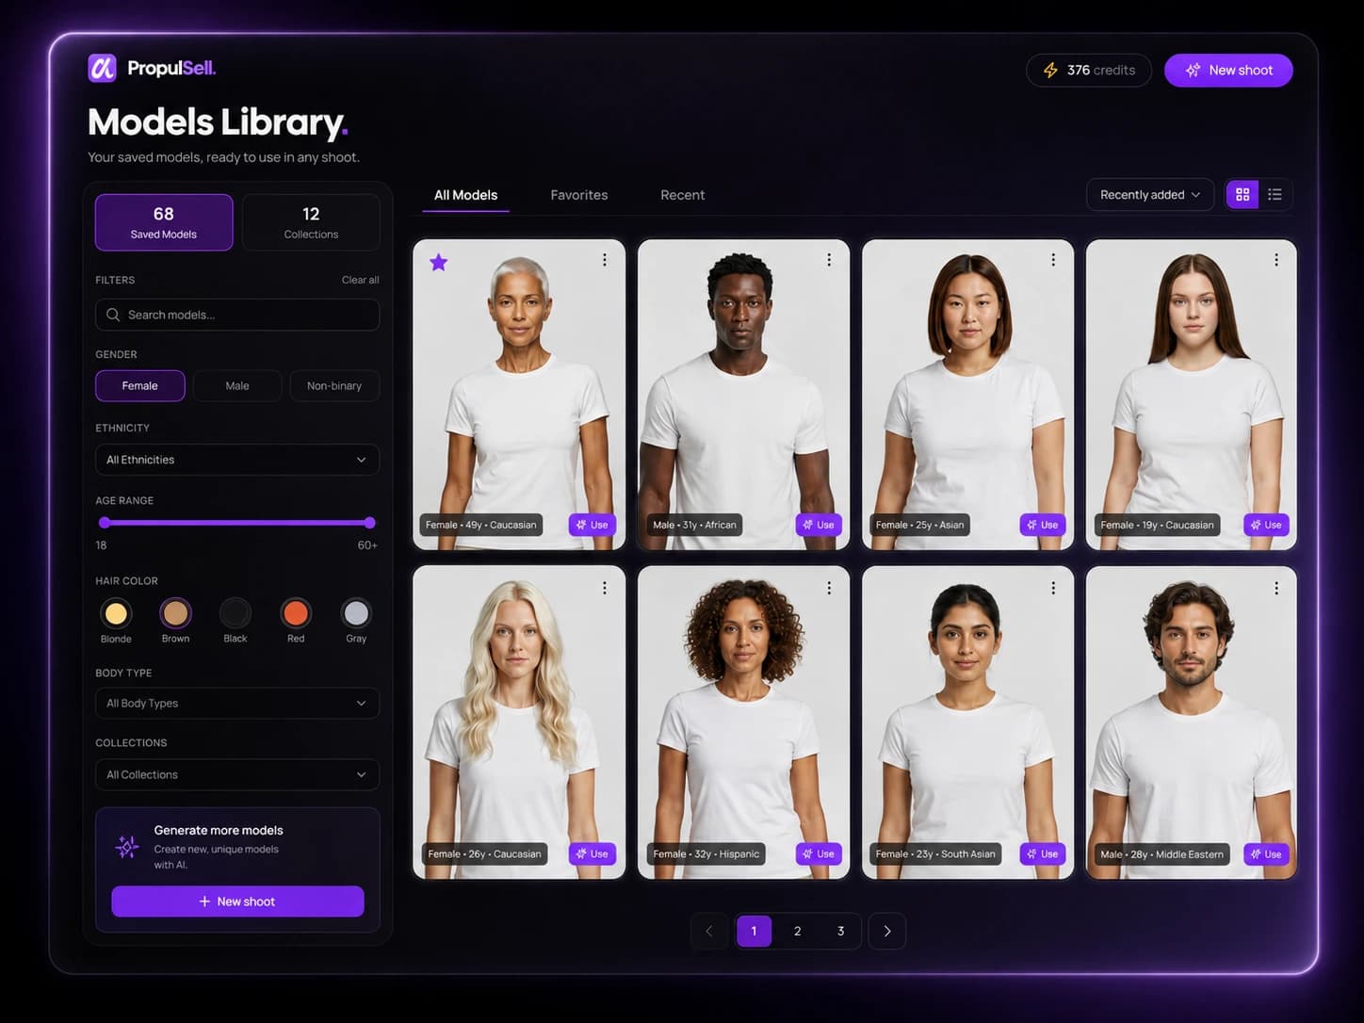Select the Male gender filter

coord(237,385)
